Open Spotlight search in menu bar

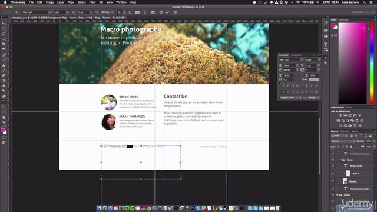[x=365, y=2]
